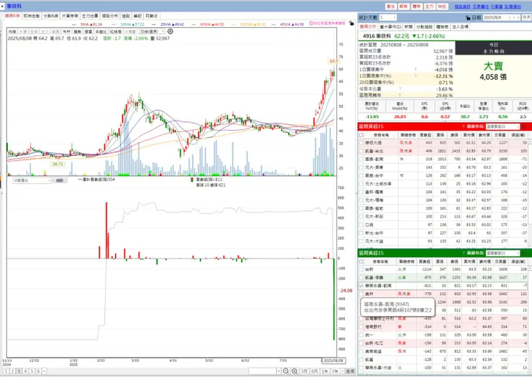The width and height of the screenshot is (532, 377).
Task: Switch to the 法人目標 tab
Action: tap(460, 27)
